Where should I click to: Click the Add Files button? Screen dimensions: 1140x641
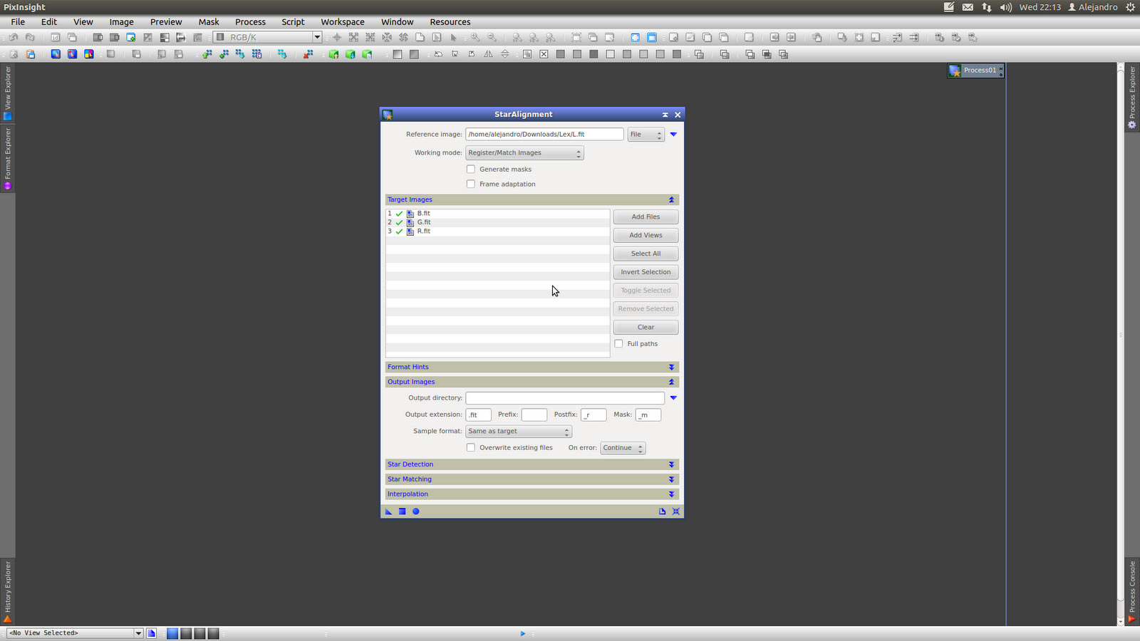[x=646, y=217]
